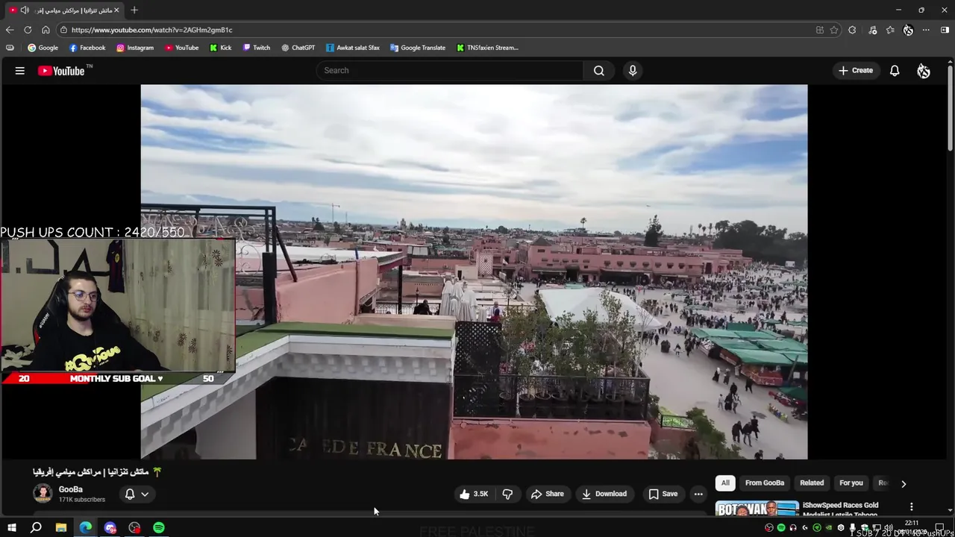The width and height of the screenshot is (955, 537).
Task: Click Edge browser taskbar icon
Action: pyautogui.click(x=86, y=527)
